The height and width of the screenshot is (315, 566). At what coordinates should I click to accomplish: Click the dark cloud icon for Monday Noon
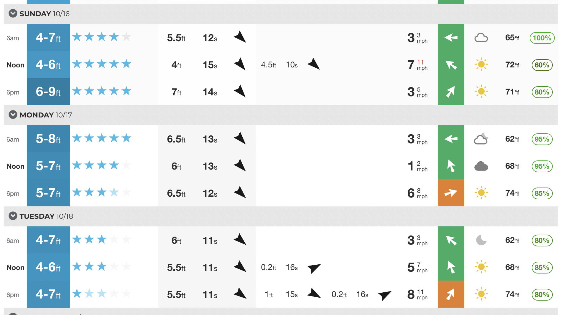coord(481,166)
